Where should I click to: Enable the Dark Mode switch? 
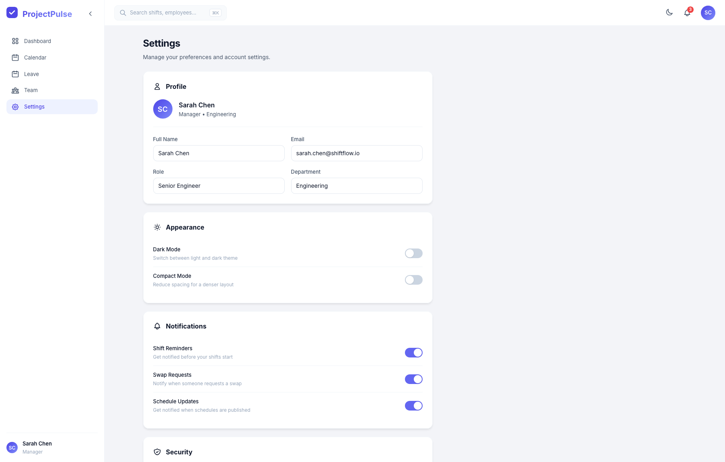[413, 253]
